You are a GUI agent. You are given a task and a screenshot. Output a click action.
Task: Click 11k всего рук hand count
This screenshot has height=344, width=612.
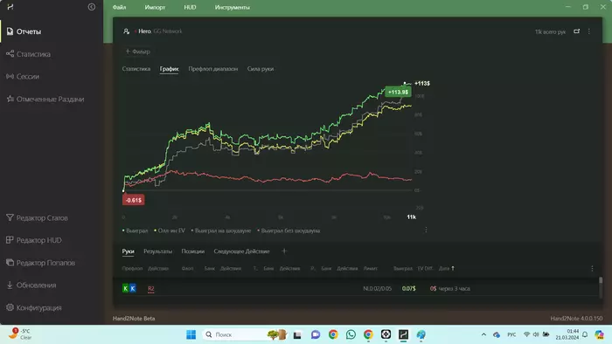(550, 32)
